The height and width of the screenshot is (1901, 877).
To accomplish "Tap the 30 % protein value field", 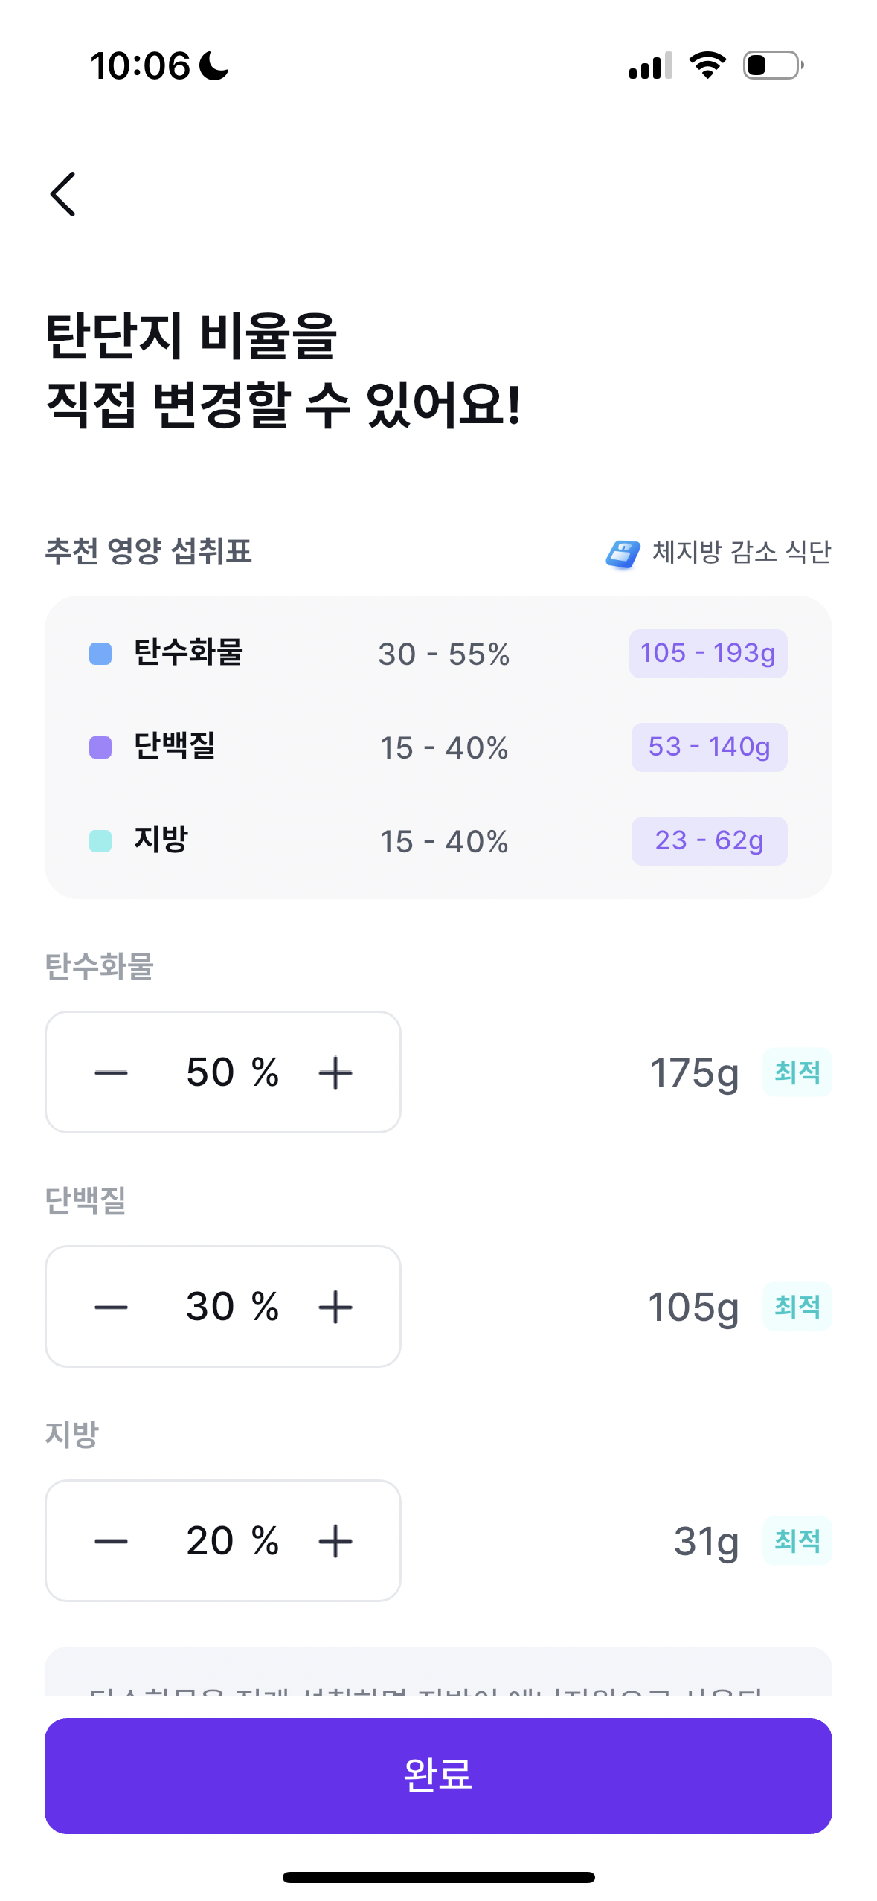I will tap(231, 1307).
